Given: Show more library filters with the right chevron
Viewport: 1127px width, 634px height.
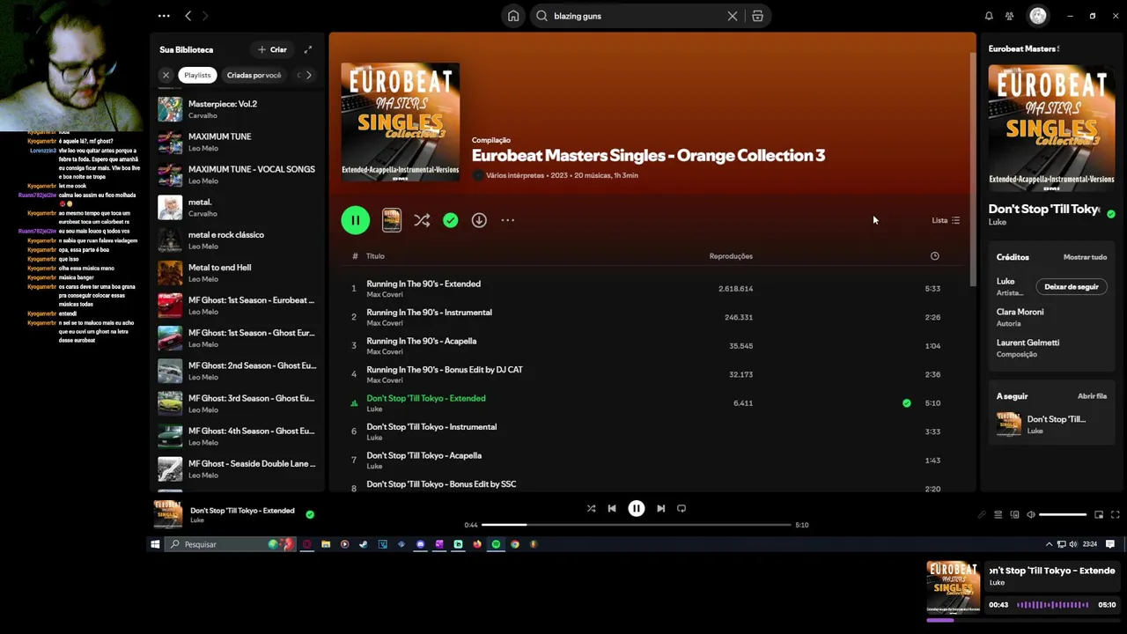Looking at the screenshot, I should [308, 75].
